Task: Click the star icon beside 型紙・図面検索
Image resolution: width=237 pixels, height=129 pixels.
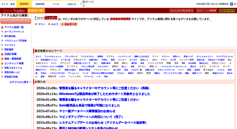Action: [x=2, y=59]
